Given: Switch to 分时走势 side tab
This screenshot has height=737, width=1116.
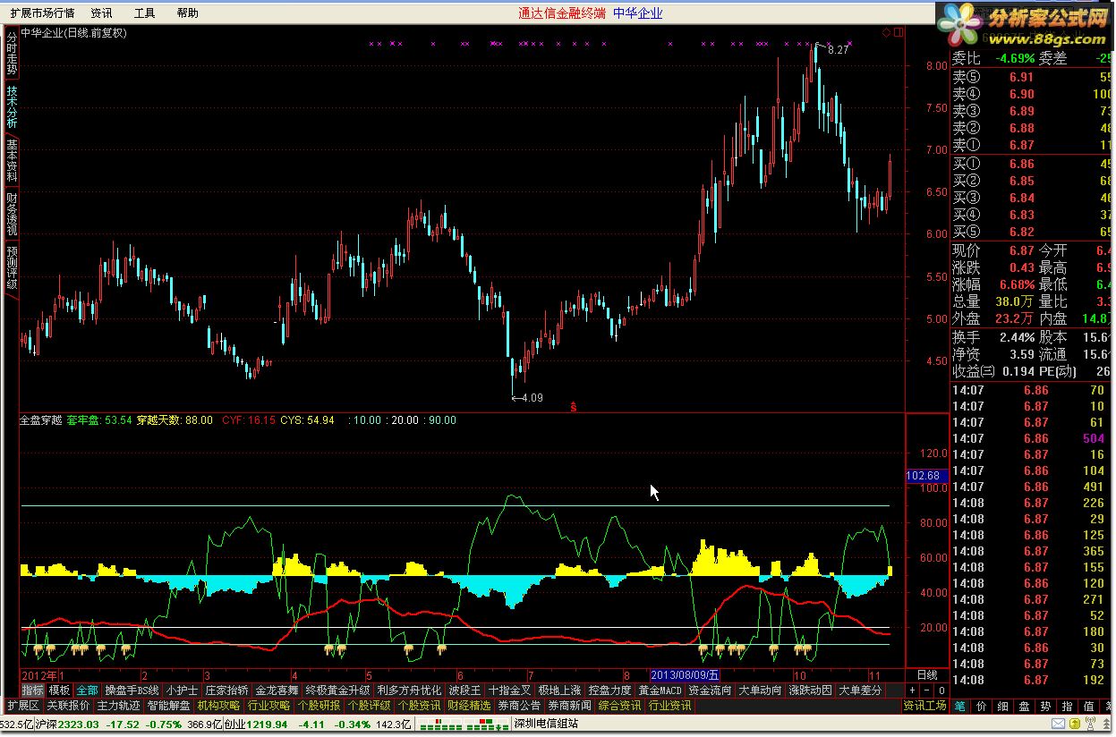Looking at the screenshot, I should pyautogui.click(x=12, y=54).
